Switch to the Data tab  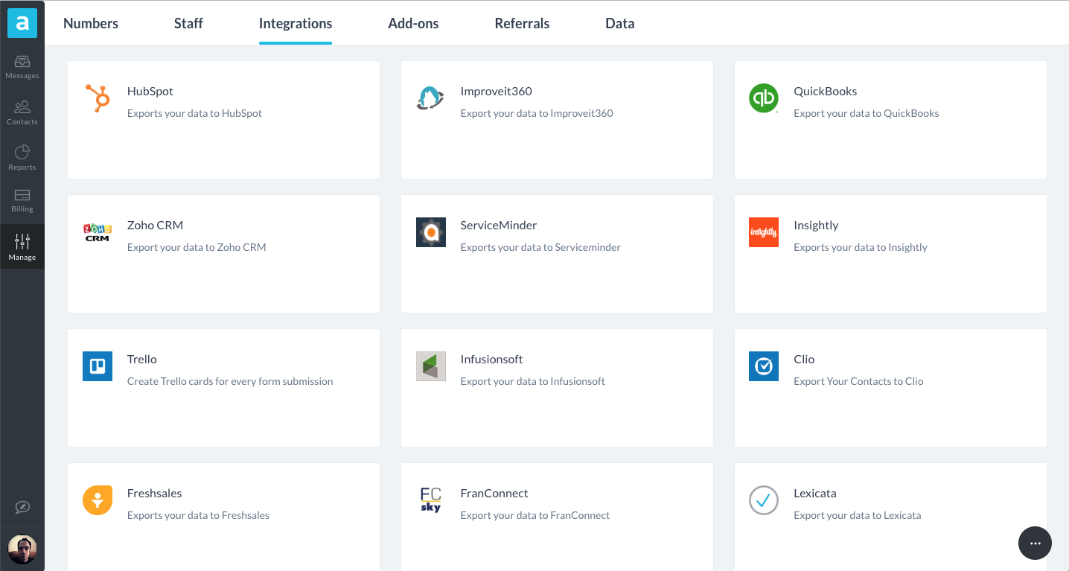pos(620,23)
